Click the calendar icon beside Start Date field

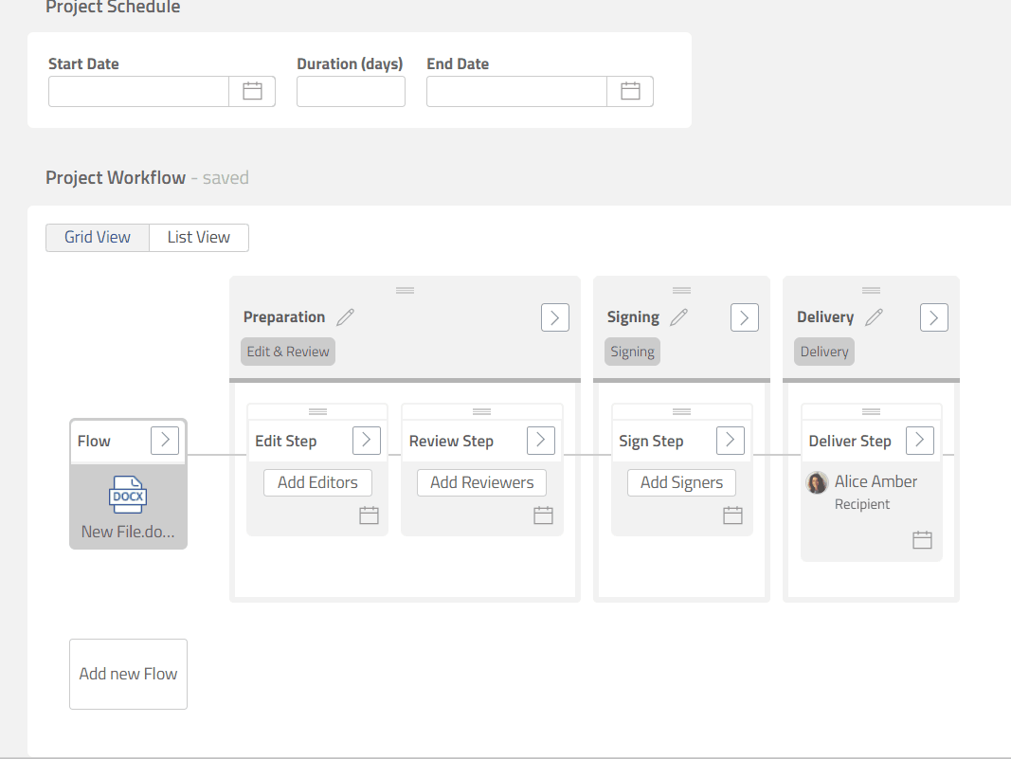click(252, 91)
